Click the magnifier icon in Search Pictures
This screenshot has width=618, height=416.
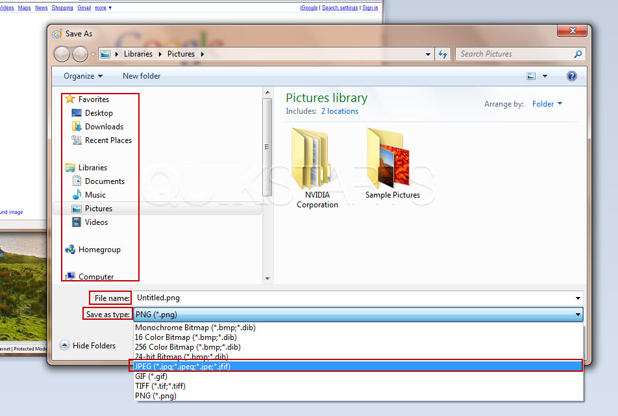pyautogui.click(x=577, y=54)
